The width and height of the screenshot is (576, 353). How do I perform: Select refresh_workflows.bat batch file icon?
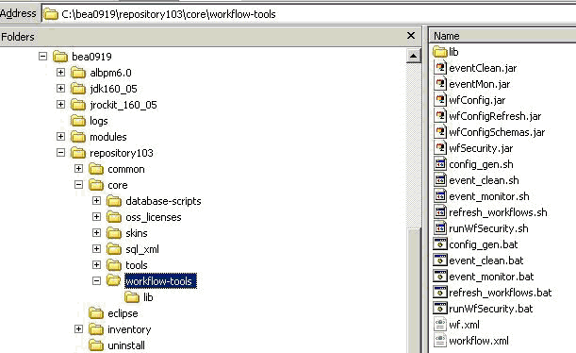point(440,293)
